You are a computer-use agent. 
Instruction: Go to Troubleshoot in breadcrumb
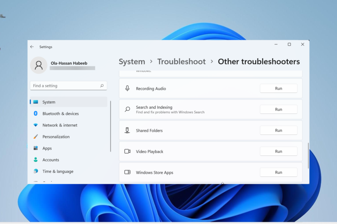click(182, 62)
